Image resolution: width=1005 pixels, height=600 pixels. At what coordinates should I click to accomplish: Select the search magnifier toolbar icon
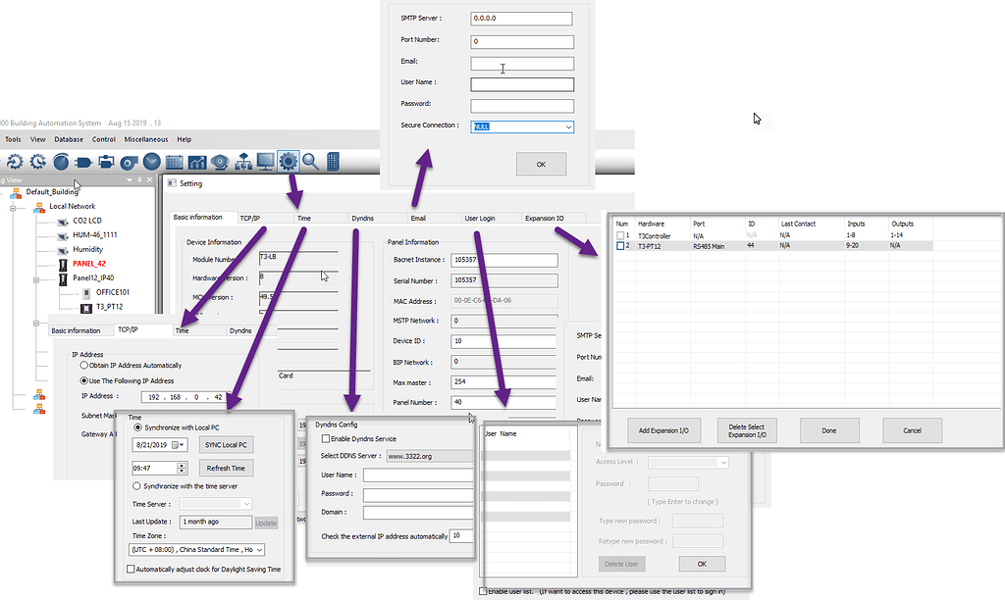309,162
